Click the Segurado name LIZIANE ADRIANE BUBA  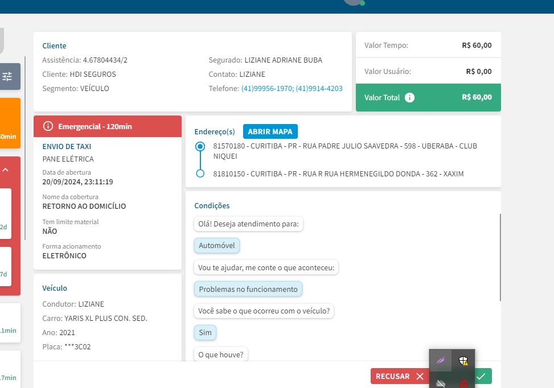coord(284,60)
